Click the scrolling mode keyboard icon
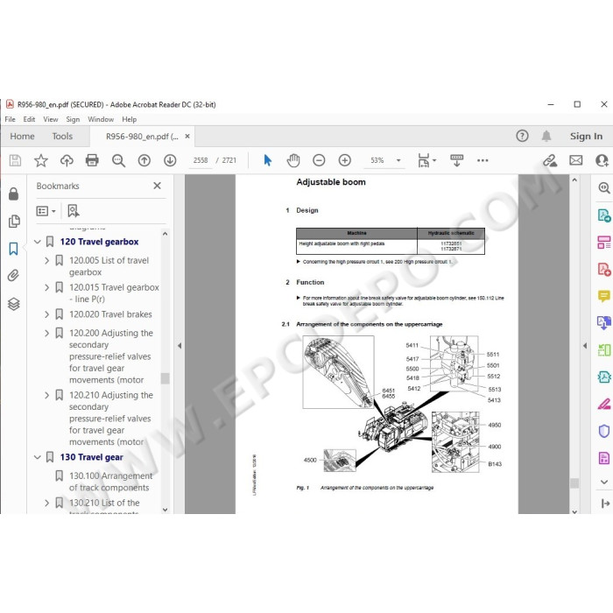The height and width of the screenshot is (613, 613). pos(456,160)
